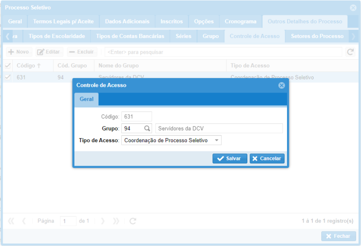Screen dimensions: 361x246
Task: Click the Novo button in the toolbar
Action: click(x=18, y=52)
